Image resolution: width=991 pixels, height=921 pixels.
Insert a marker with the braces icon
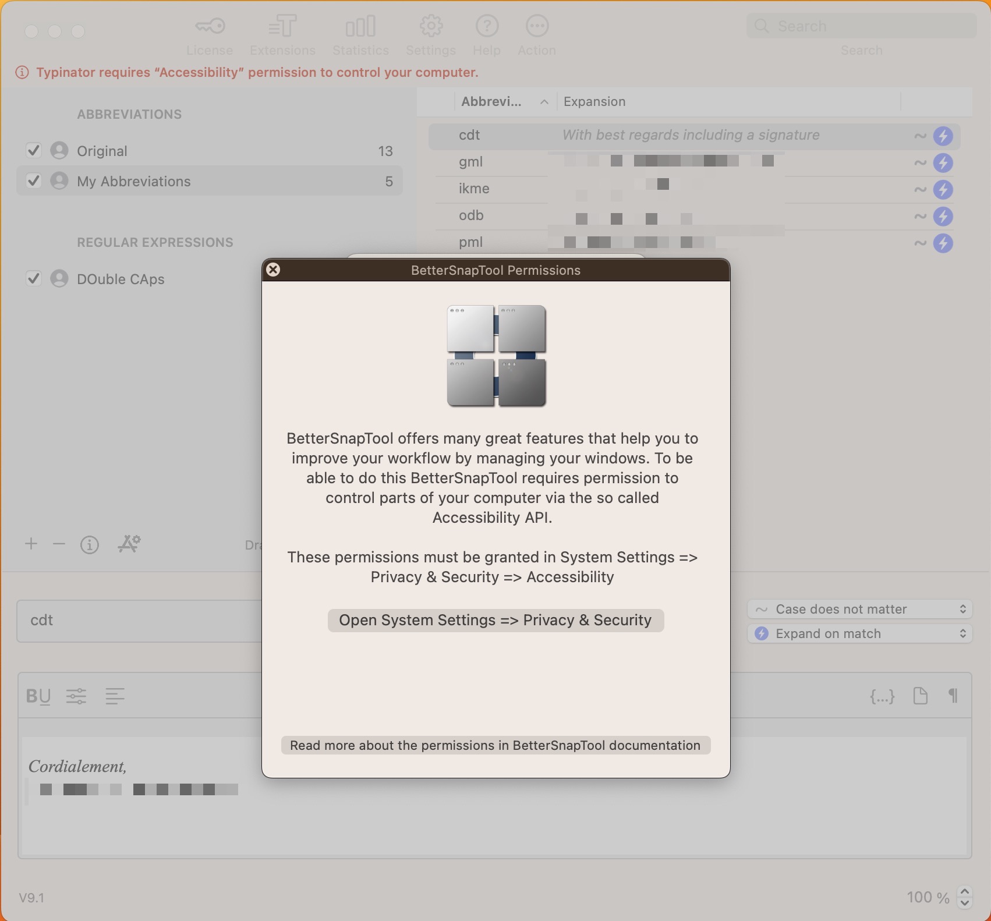pos(882,696)
